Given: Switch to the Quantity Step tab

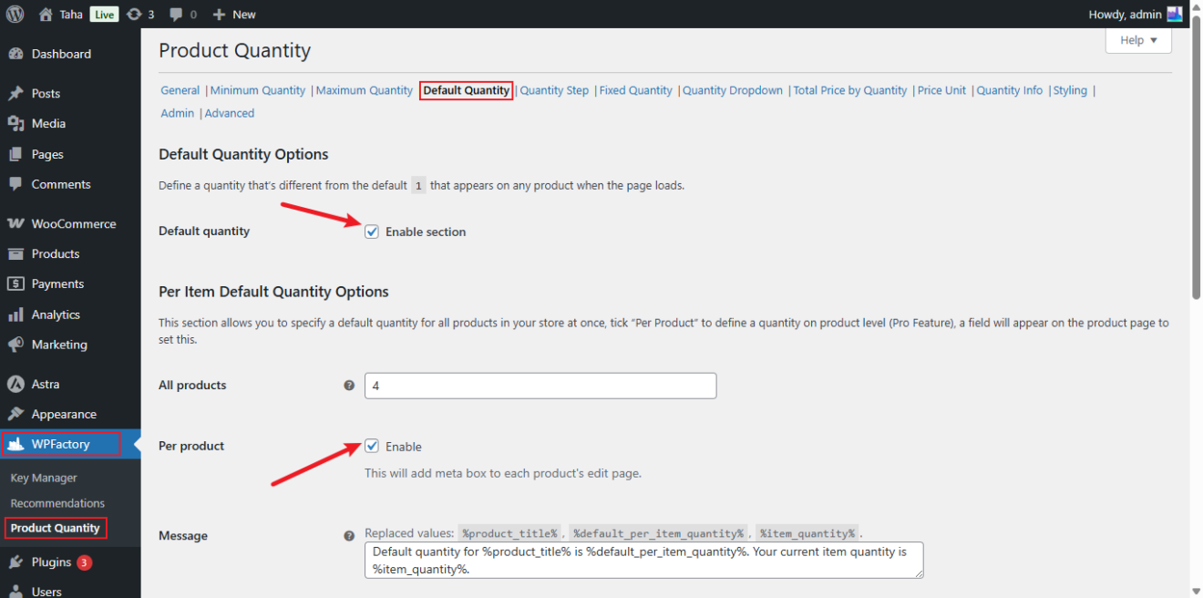Looking at the screenshot, I should point(553,90).
